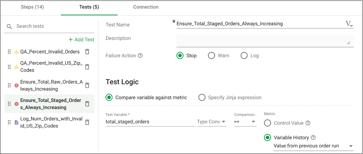363x154 pixels.
Task: Open help icon next to Control Value
Action: (x=308, y=123)
